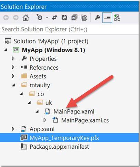Select the App.xaml file

42,129
